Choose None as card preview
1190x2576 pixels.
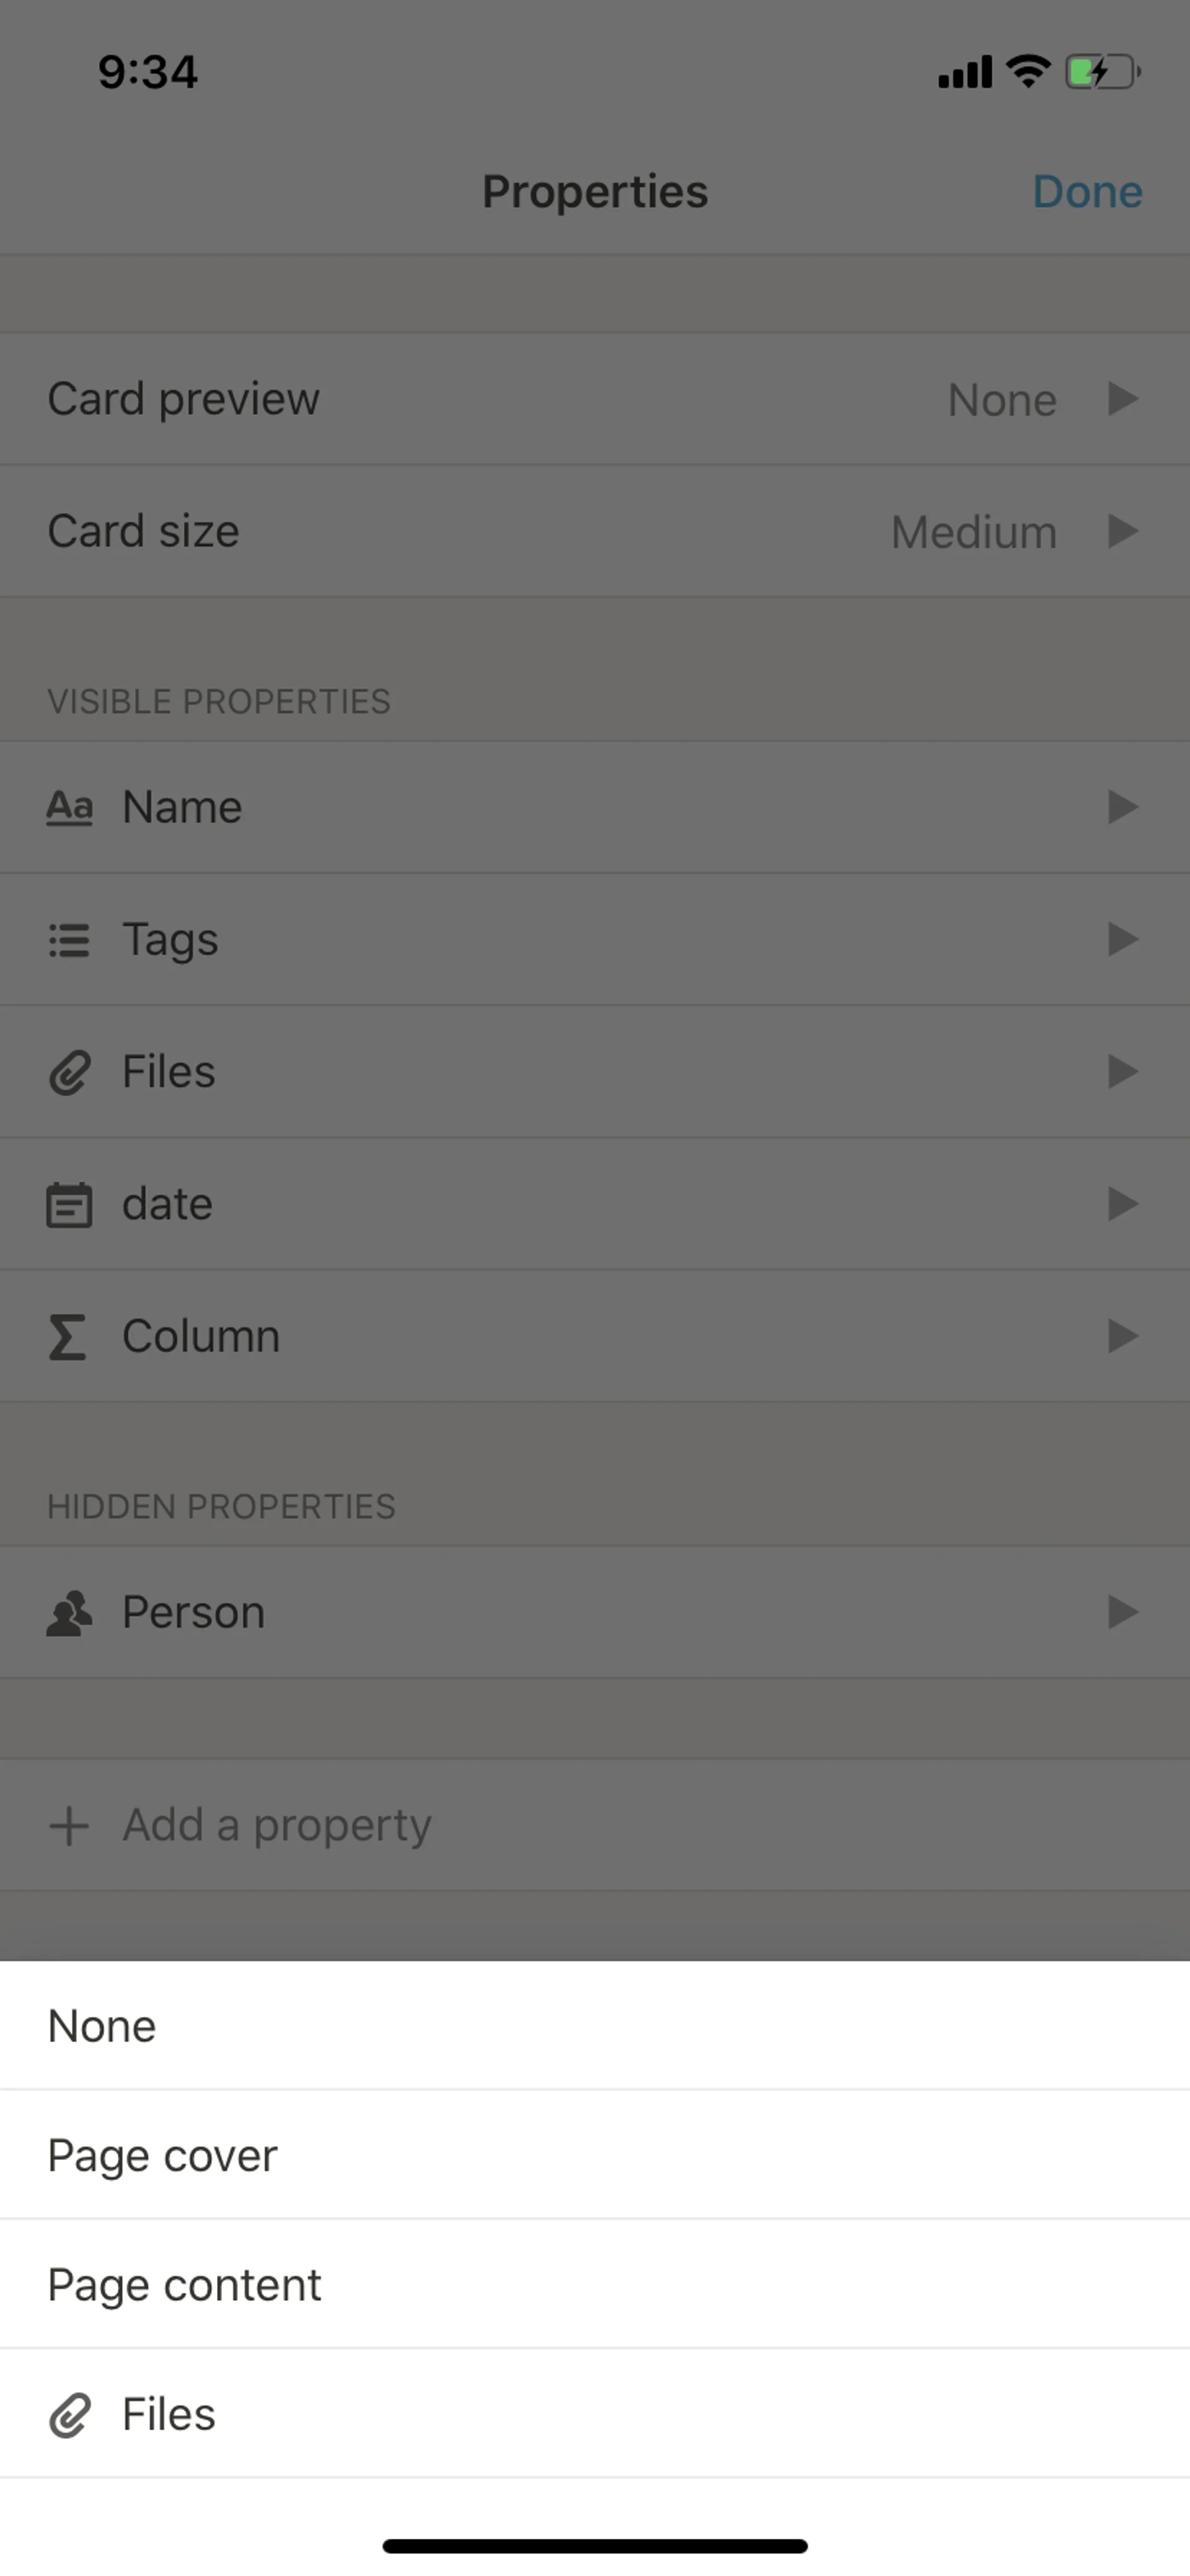102,2026
